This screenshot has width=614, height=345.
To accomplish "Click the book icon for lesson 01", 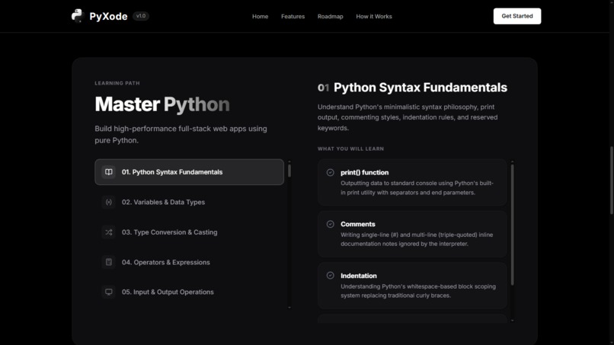I will pyautogui.click(x=108, y=172).
